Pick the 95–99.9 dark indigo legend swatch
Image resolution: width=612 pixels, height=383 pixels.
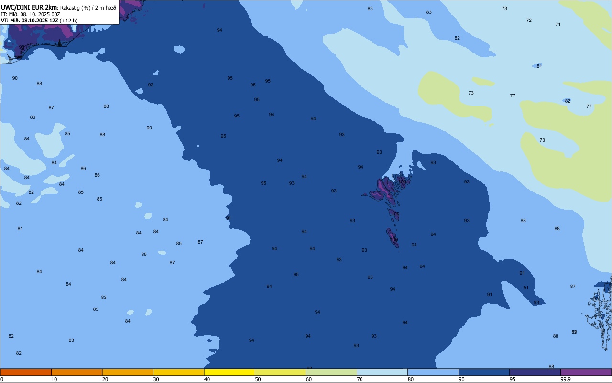(535, 372)
